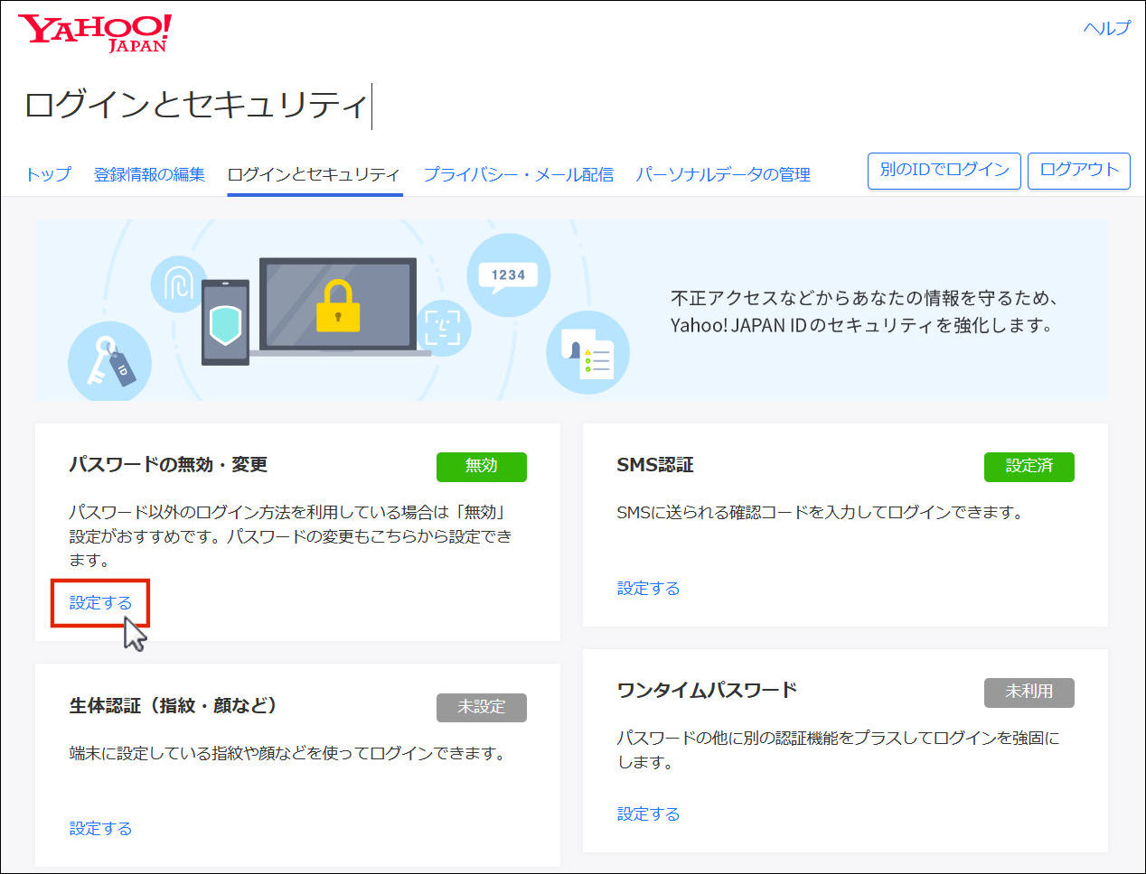Click 設定する under 生体認証
The height and width of the screenshot is (874, 1146).
(100, 829)
